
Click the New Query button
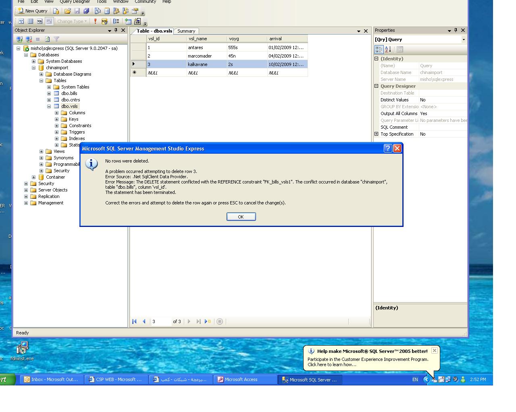[32, 11]
